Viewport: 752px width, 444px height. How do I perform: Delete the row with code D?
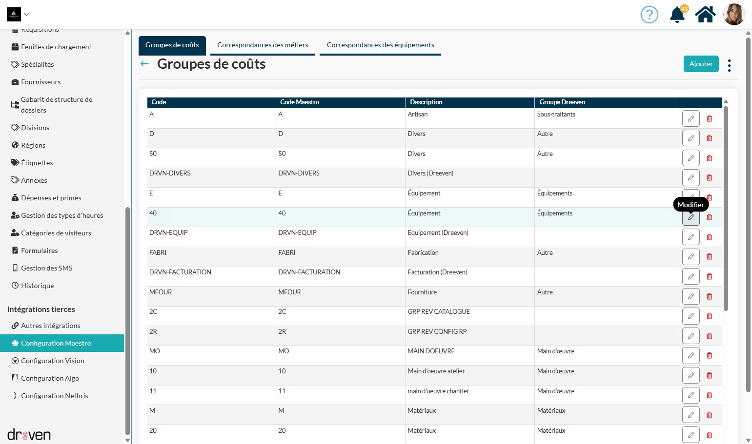pos(709,138)
